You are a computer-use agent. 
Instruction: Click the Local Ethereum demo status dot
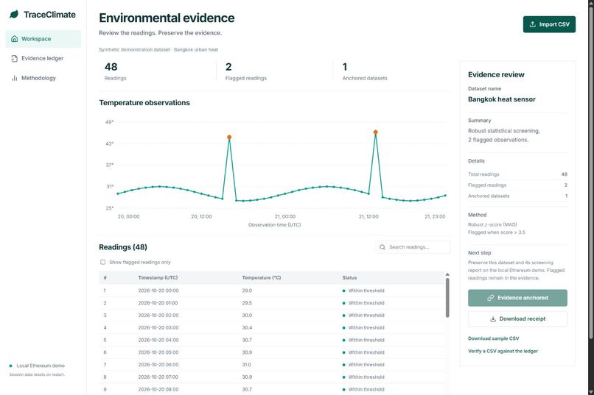coord(10,366)
